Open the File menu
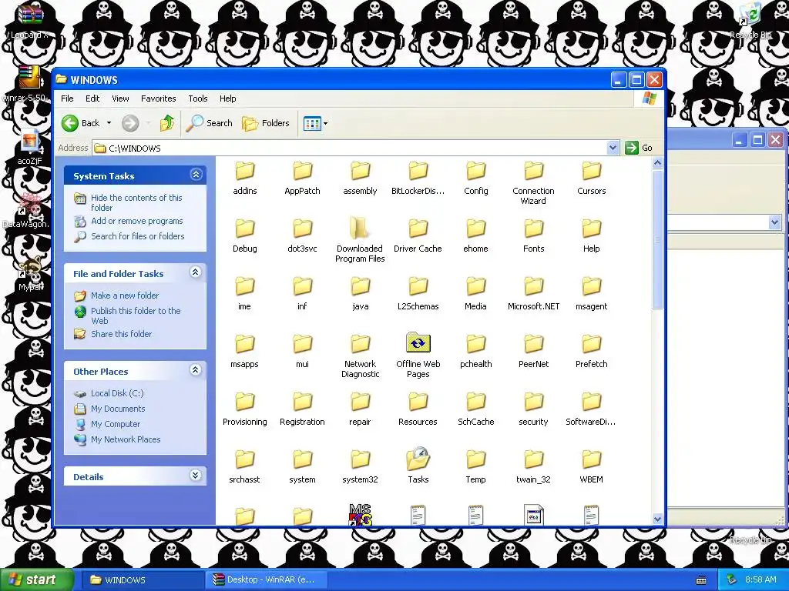Viewport: 789px width, 591px height. 68,98
